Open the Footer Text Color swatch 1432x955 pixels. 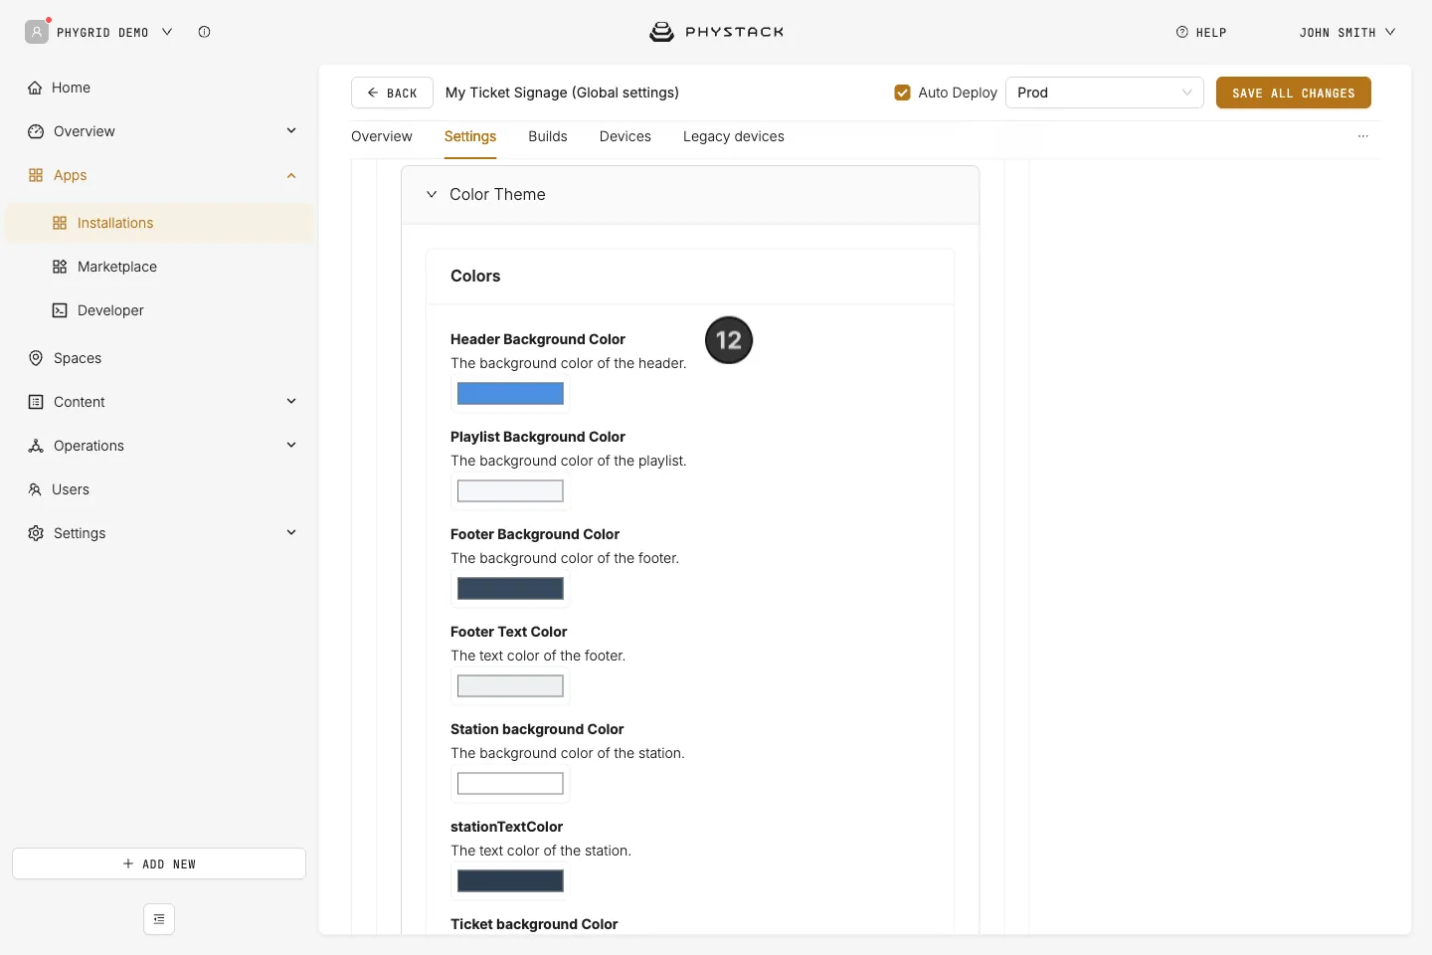point(510,686)
